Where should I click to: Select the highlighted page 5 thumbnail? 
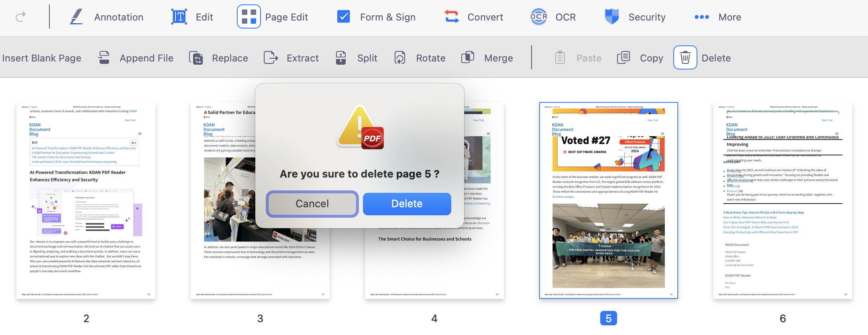click(x=609, y=200)
